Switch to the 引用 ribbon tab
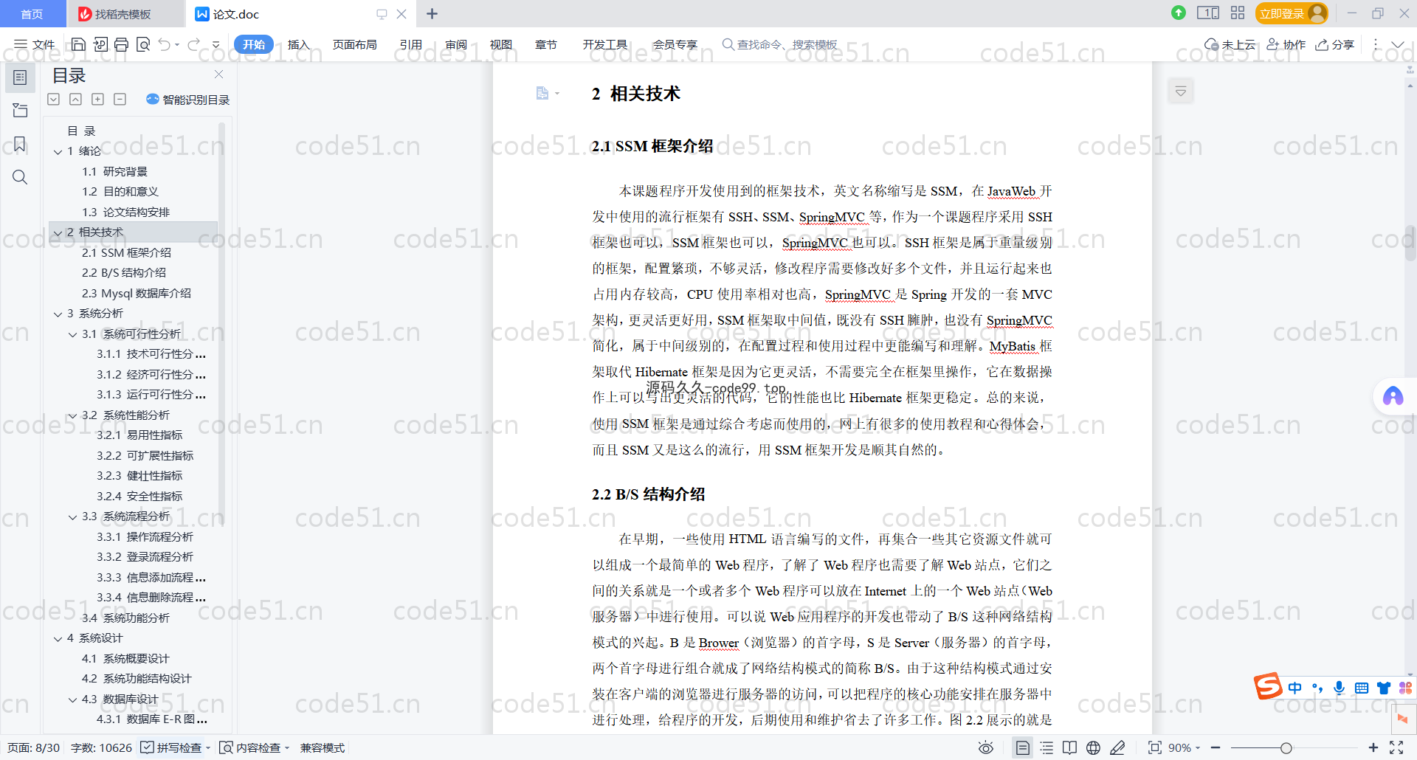Image resolution: width=1417 pixels, height=760 pixels. pos(410,45)
